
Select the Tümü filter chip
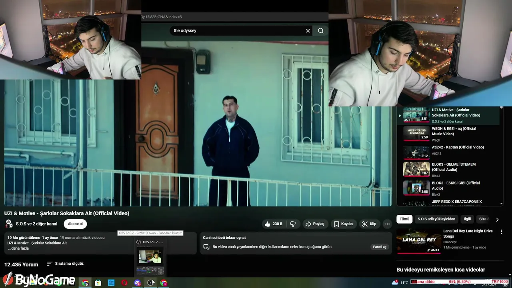pyautogui.click(x=404, y=219)
